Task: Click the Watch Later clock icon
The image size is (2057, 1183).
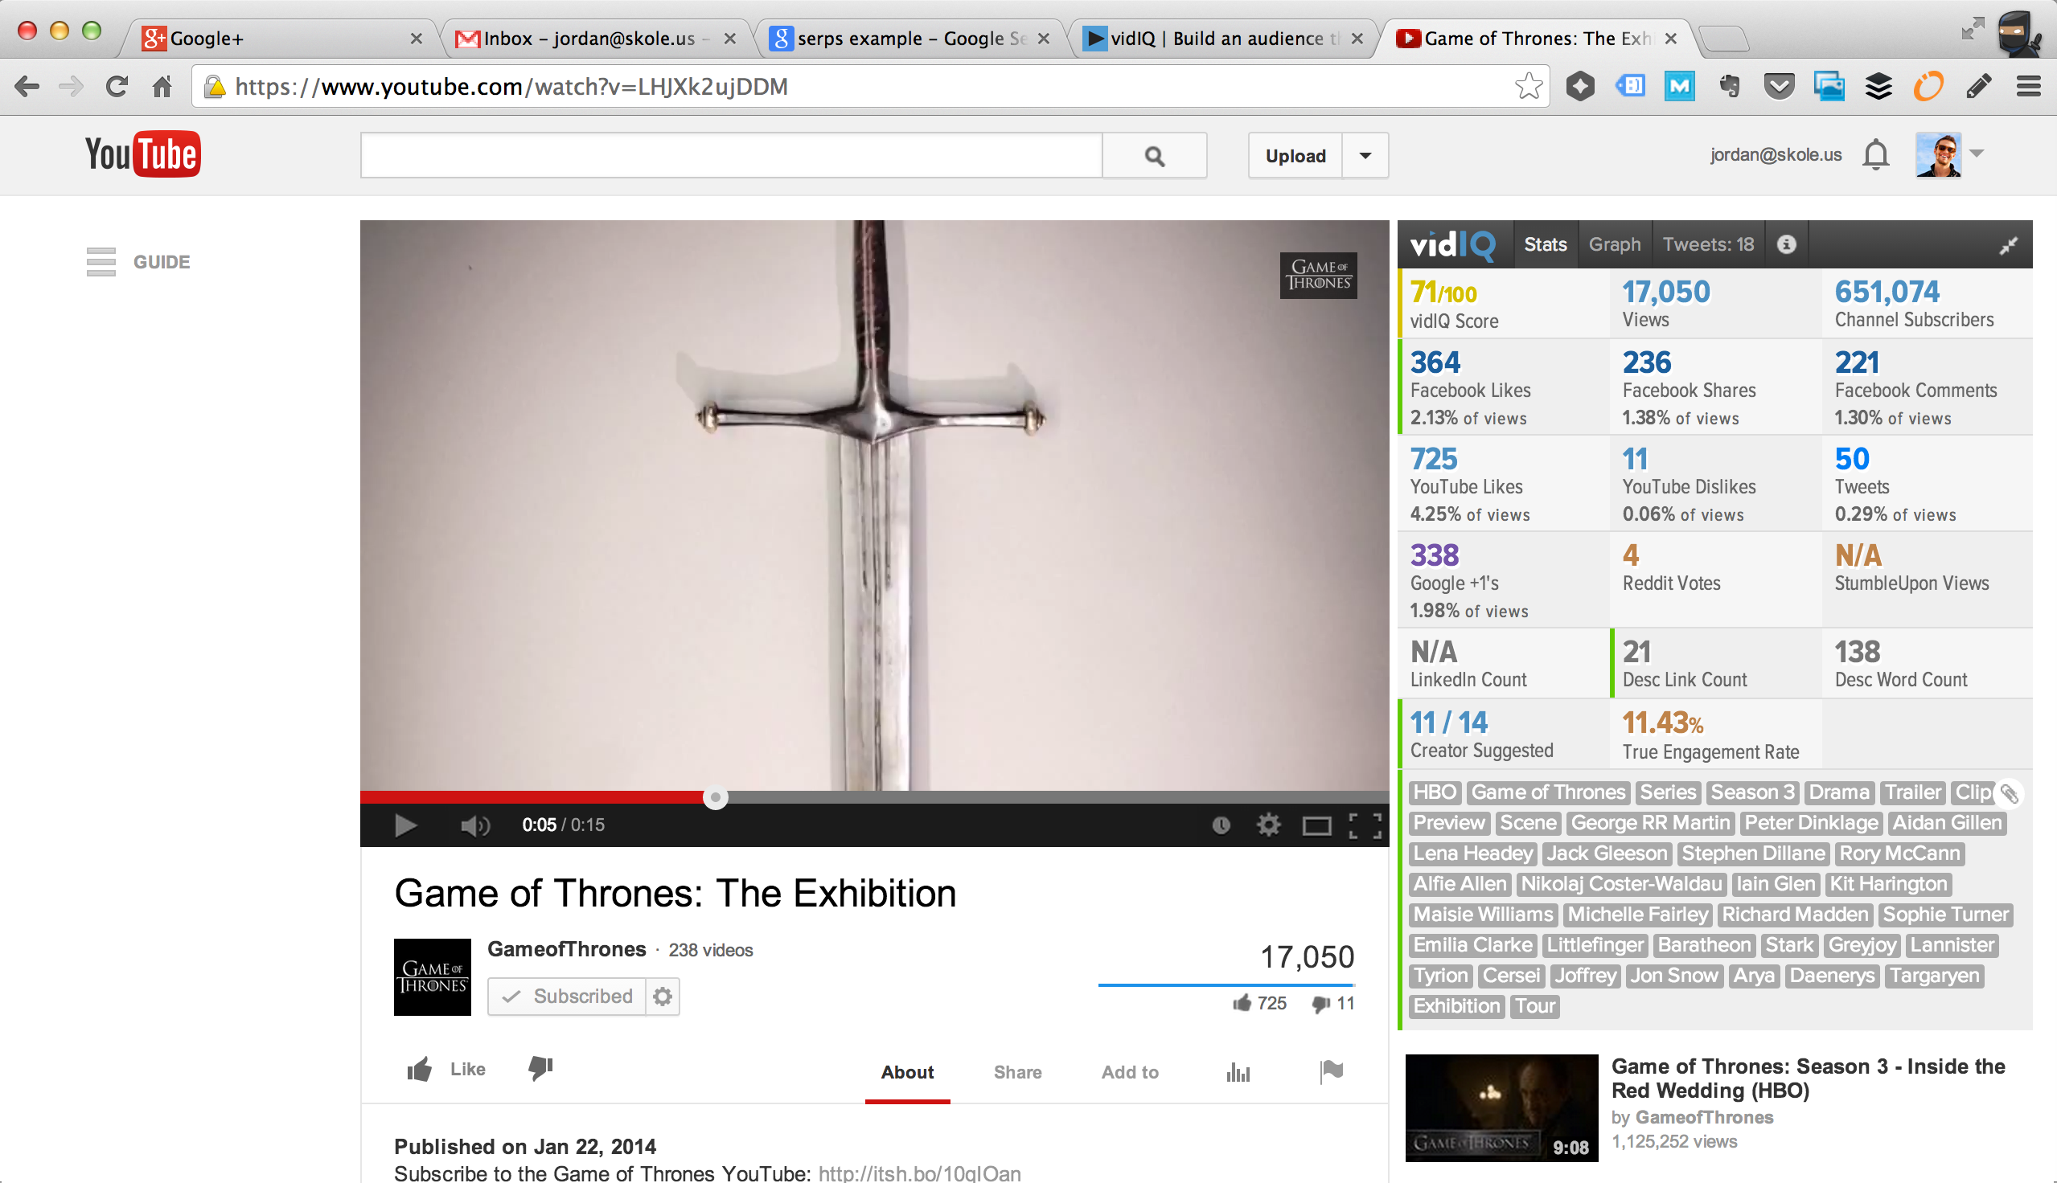Action: [1221, 825]
